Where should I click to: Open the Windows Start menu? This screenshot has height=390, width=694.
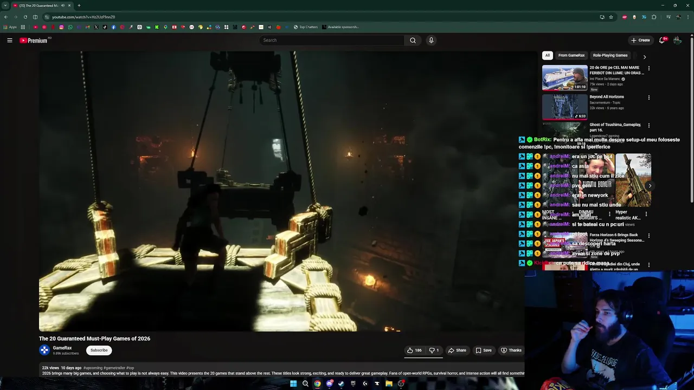pyautogui.click(x=293, y=383)
